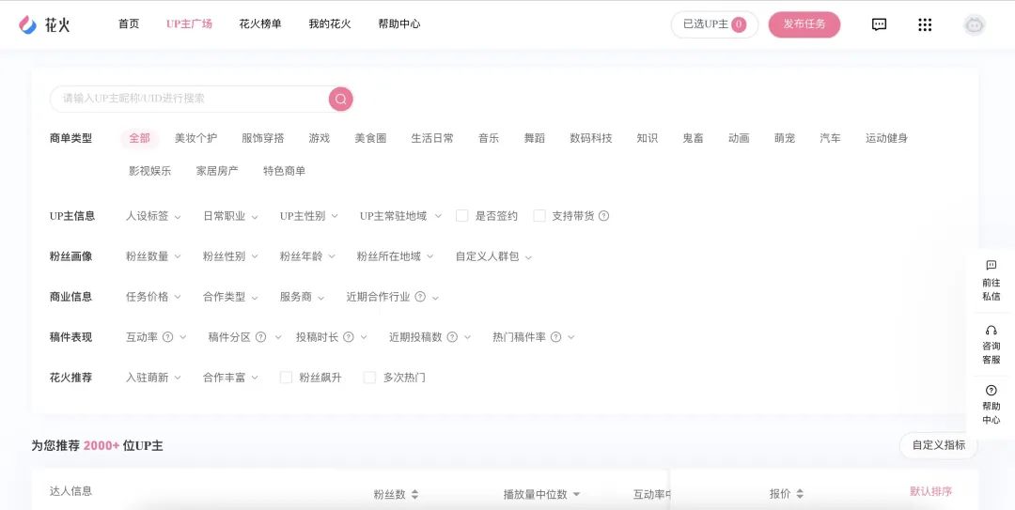The width and height of the screenshot is (1015, 510).
Task: Click help icon next to 投稿时长
Action: pos(349,337)
